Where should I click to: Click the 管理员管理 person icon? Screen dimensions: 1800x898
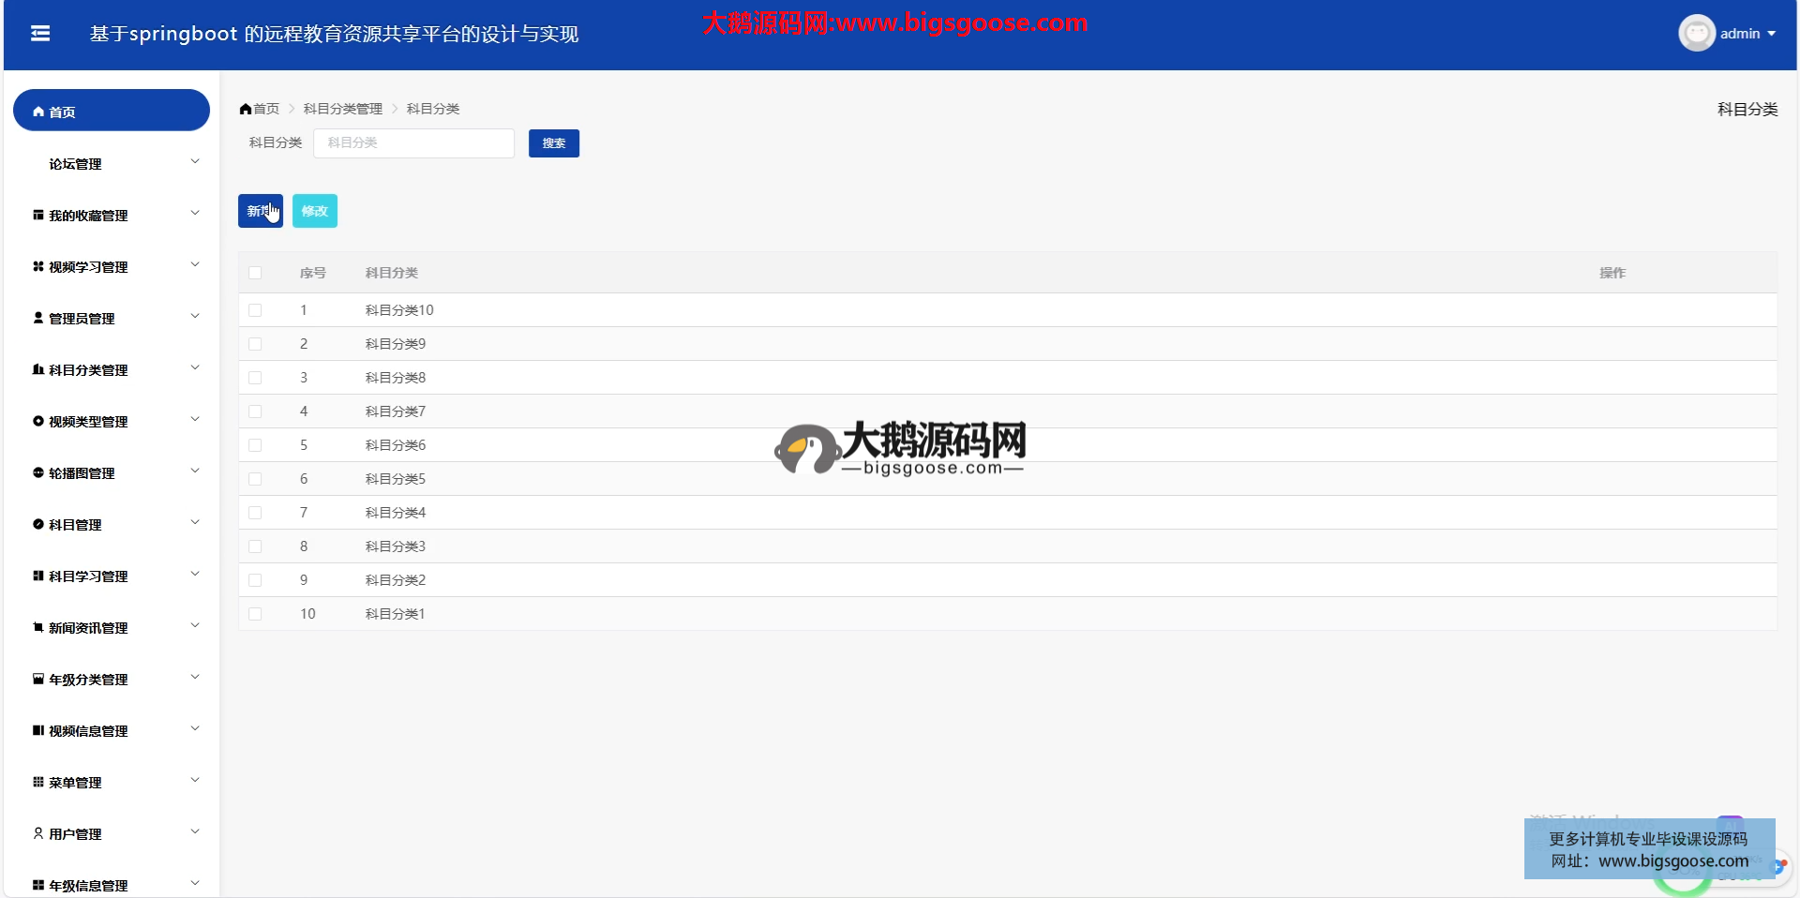point(38,318)
